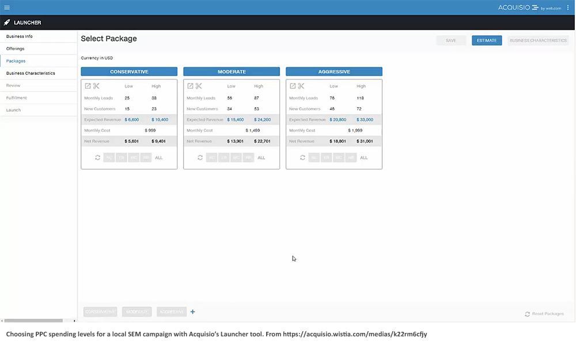Toggle MC in the Aggressive card
Viewport: 576px width, 345px height.
click(339, 158)
